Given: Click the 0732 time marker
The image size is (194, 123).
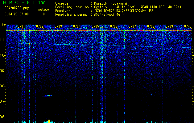Looking at the screenshot, I should [40, 26].
